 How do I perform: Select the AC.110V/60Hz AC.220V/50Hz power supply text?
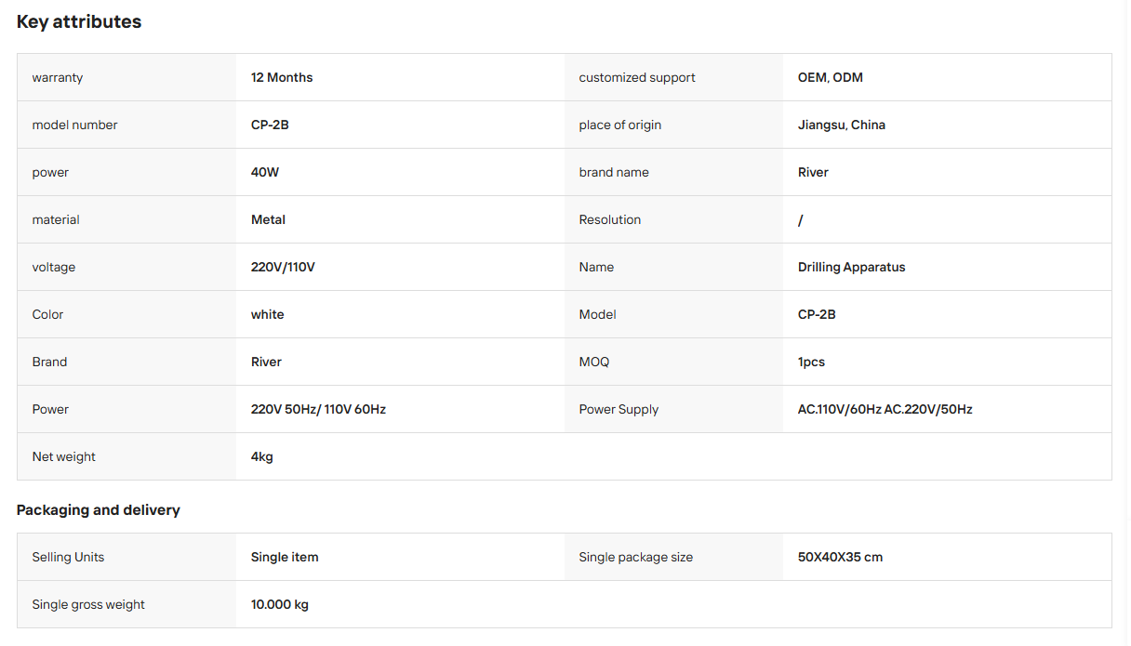(885, 409)
